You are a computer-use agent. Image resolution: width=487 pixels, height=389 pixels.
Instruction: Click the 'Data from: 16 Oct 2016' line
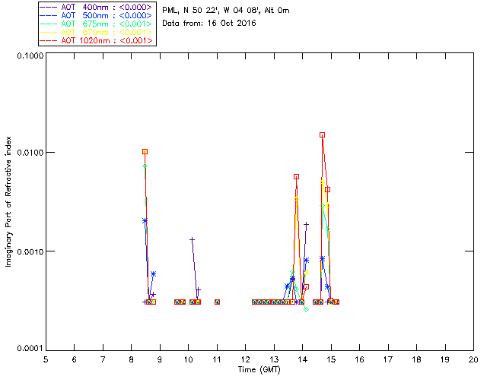coord(209,23)
